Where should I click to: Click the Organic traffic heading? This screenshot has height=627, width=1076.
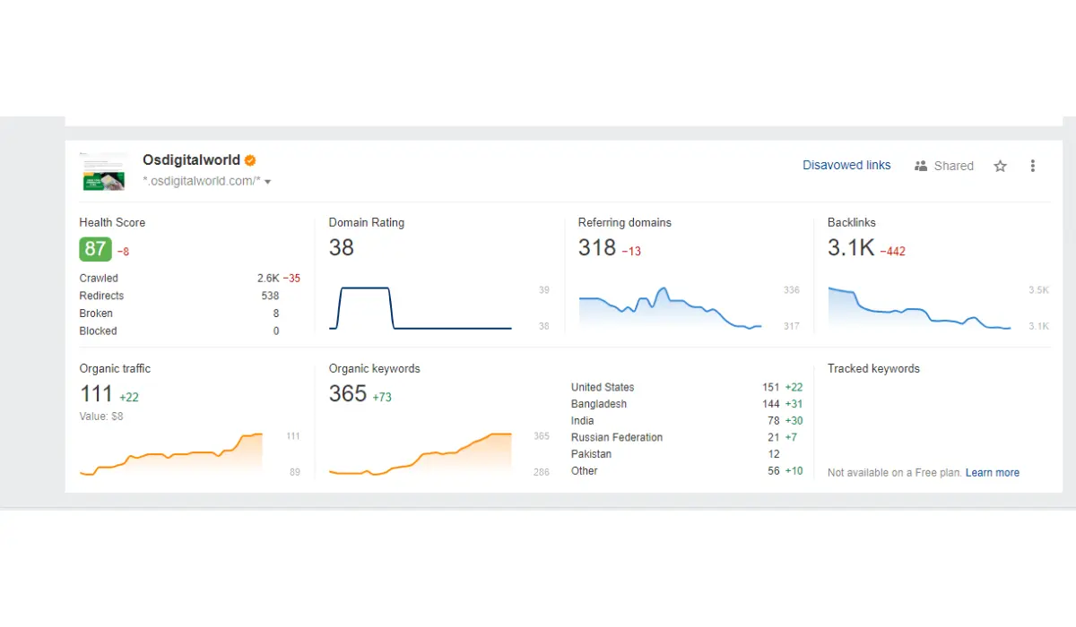115,368
